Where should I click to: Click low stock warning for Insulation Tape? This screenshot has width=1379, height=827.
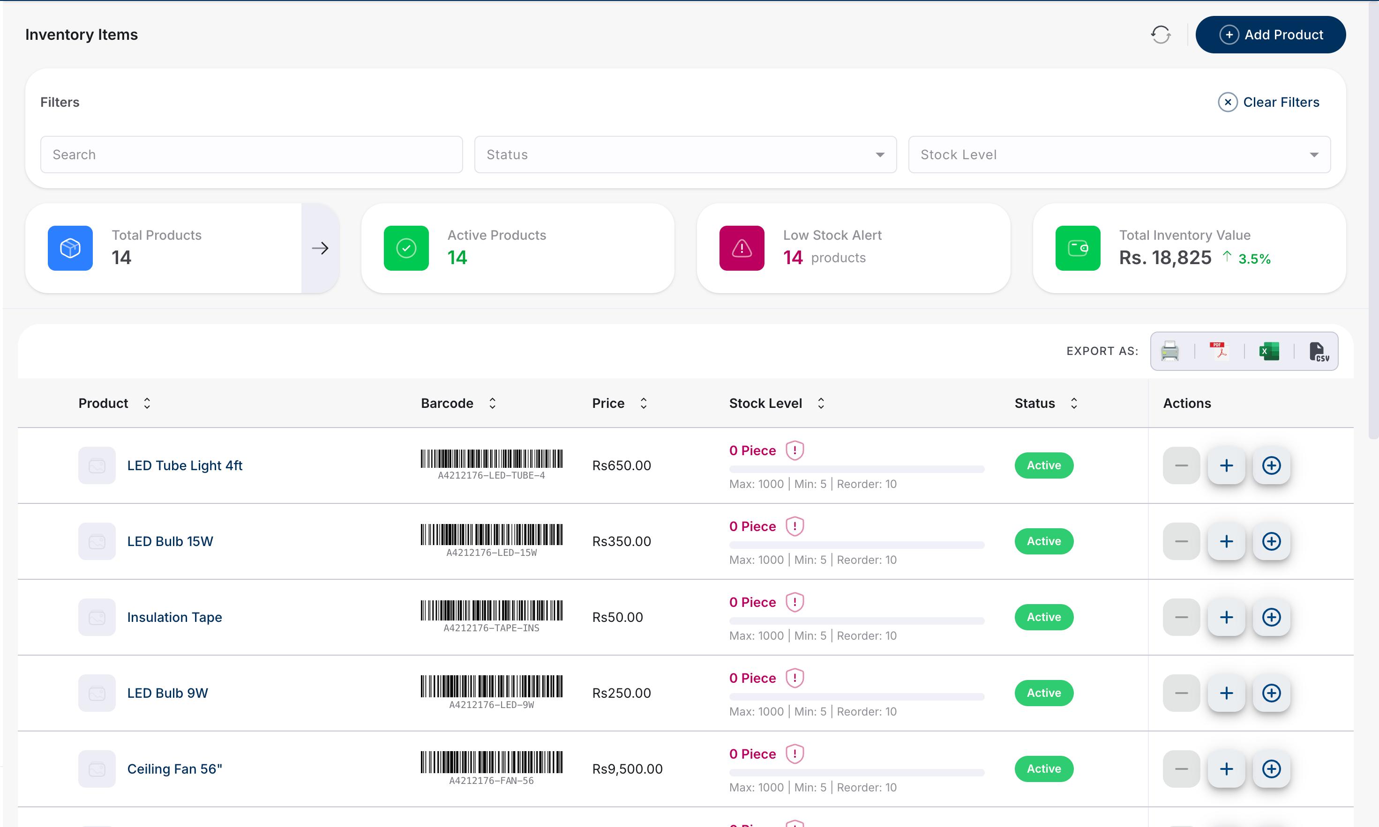794,602
